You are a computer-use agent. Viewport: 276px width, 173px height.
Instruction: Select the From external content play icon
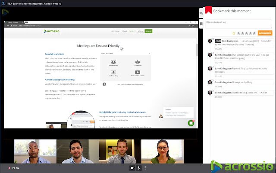point(138,73)
